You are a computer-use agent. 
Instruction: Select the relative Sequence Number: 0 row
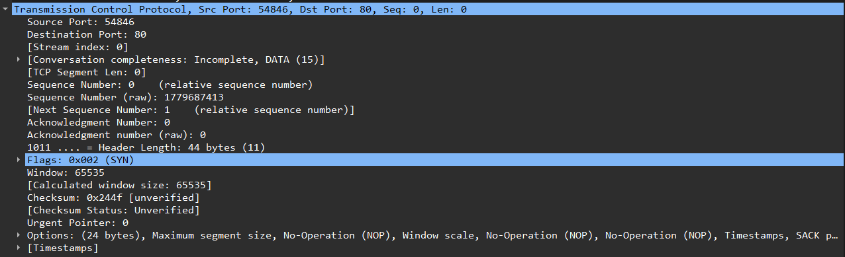[170, 85]
